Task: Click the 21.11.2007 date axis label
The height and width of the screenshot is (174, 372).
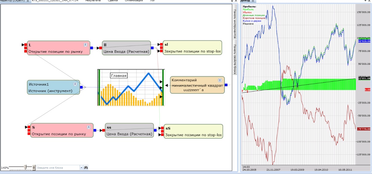Action: (x=273, y=169)
